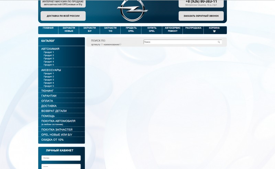Click the Интернет-магазин по продаже banner button
275x169 pixels.
tap(63, 3)
